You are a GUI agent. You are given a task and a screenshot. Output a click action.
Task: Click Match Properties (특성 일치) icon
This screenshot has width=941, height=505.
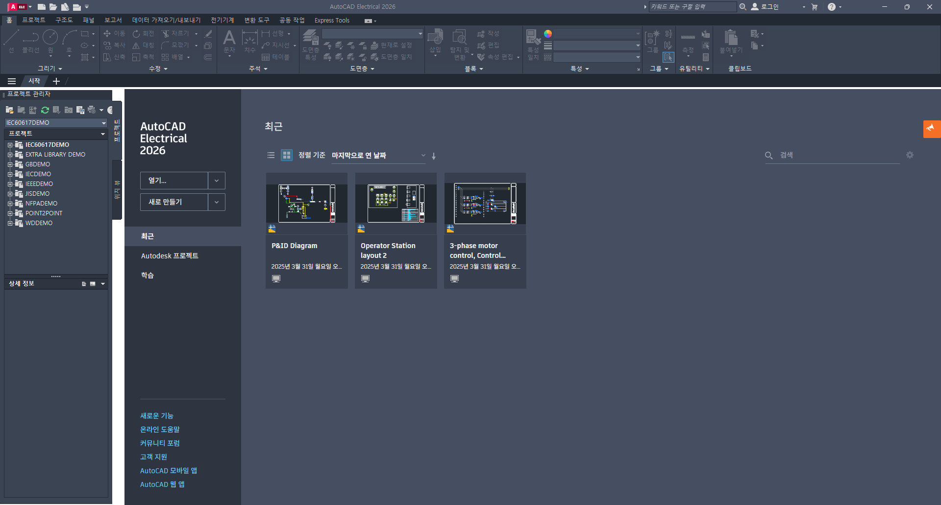coord(533,44)
